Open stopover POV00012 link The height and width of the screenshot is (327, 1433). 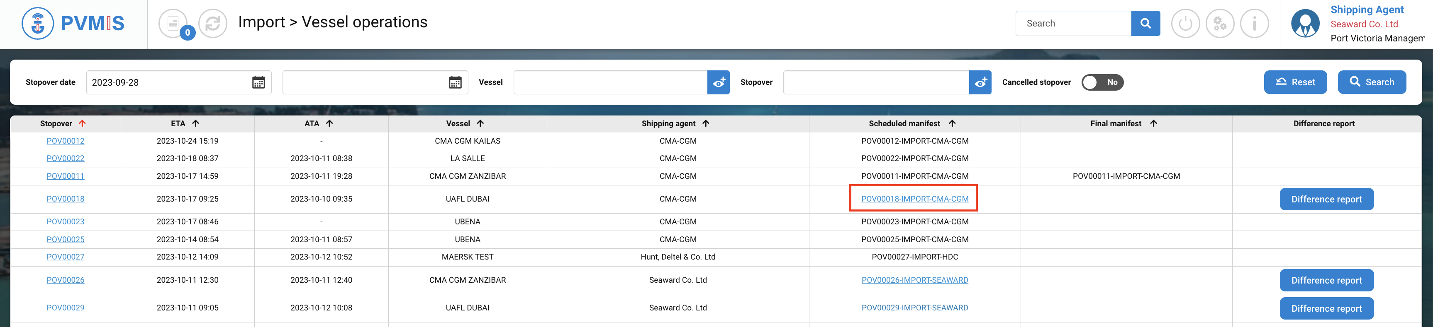coord(66,141)
